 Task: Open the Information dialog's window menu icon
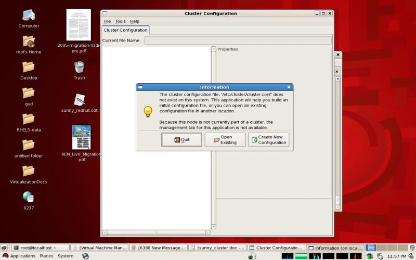(140, 87)
